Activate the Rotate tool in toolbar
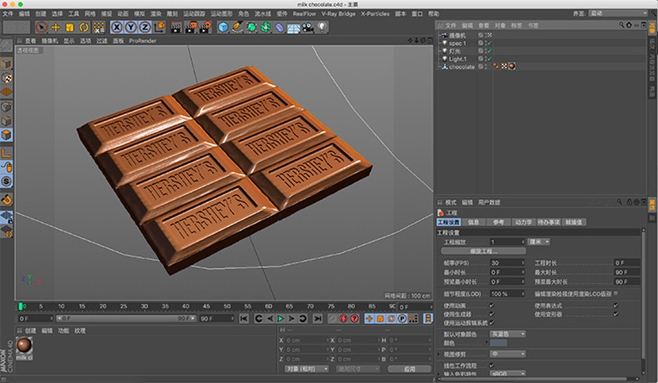This screenshot has height=383, width=658. tap(84, 27)
